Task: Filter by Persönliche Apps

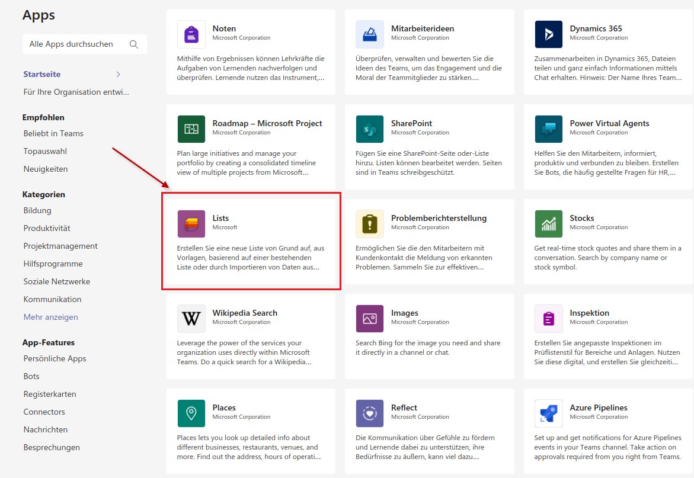Action: [55, 358]
